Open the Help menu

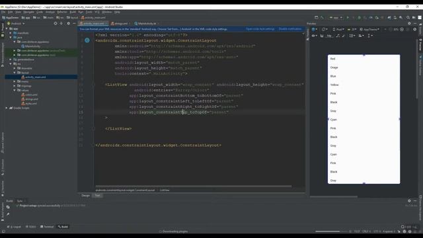point(117,12)
